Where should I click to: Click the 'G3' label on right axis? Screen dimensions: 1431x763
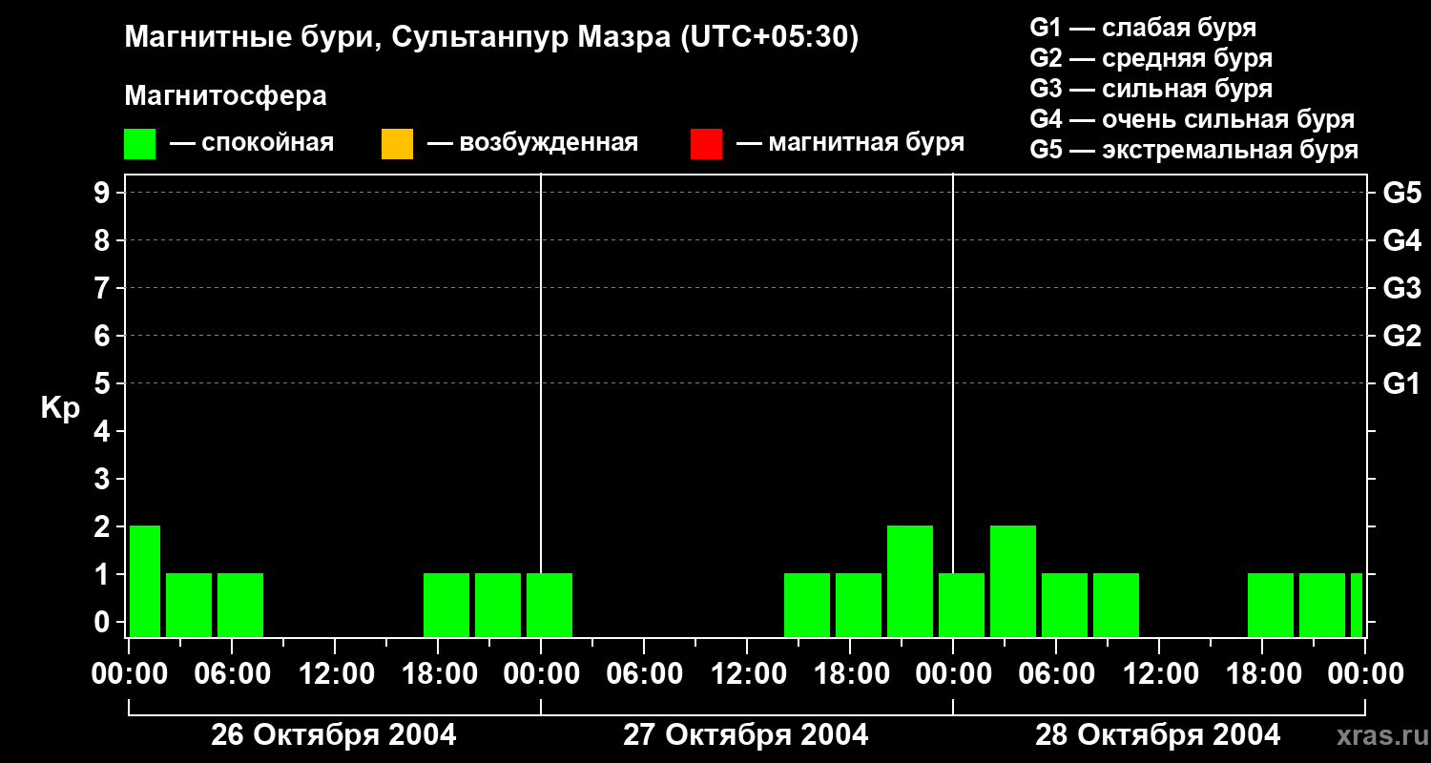pos(1401,289)
